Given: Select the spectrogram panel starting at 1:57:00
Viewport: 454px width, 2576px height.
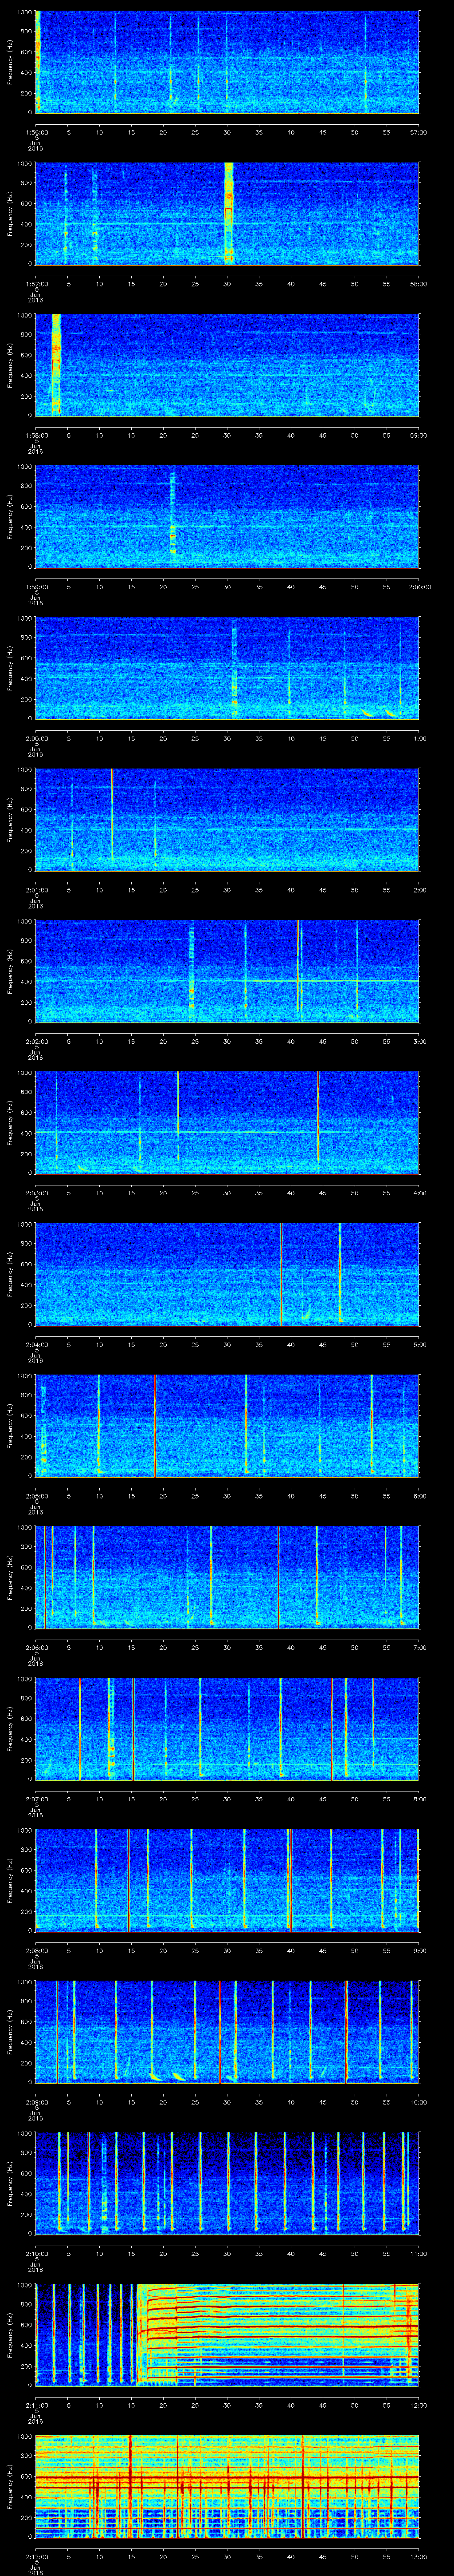Looking at the screenshot, I should (227, 213).
